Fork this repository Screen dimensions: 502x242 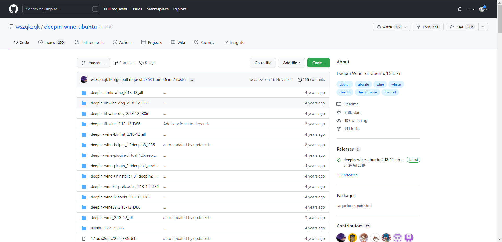428,27
